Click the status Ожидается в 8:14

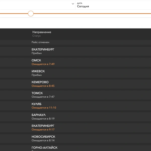click(43, 140)
